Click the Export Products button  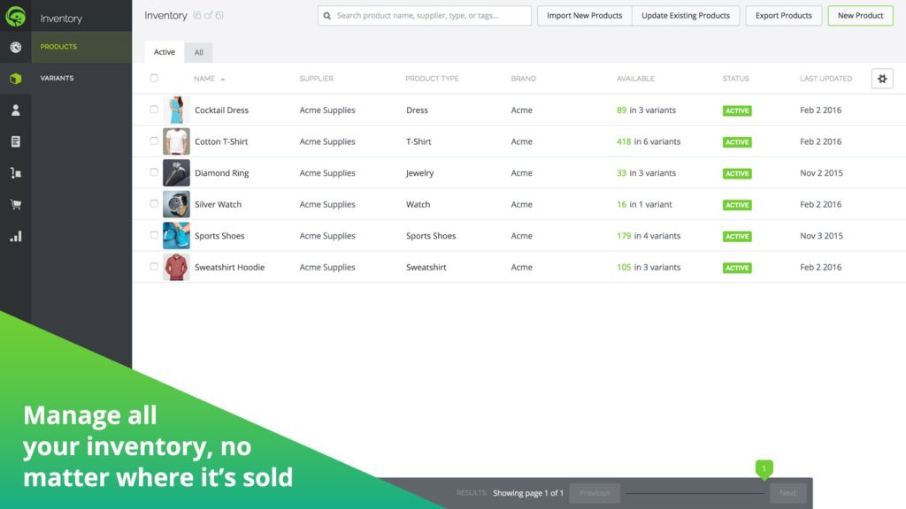click(x=784, y=16)
